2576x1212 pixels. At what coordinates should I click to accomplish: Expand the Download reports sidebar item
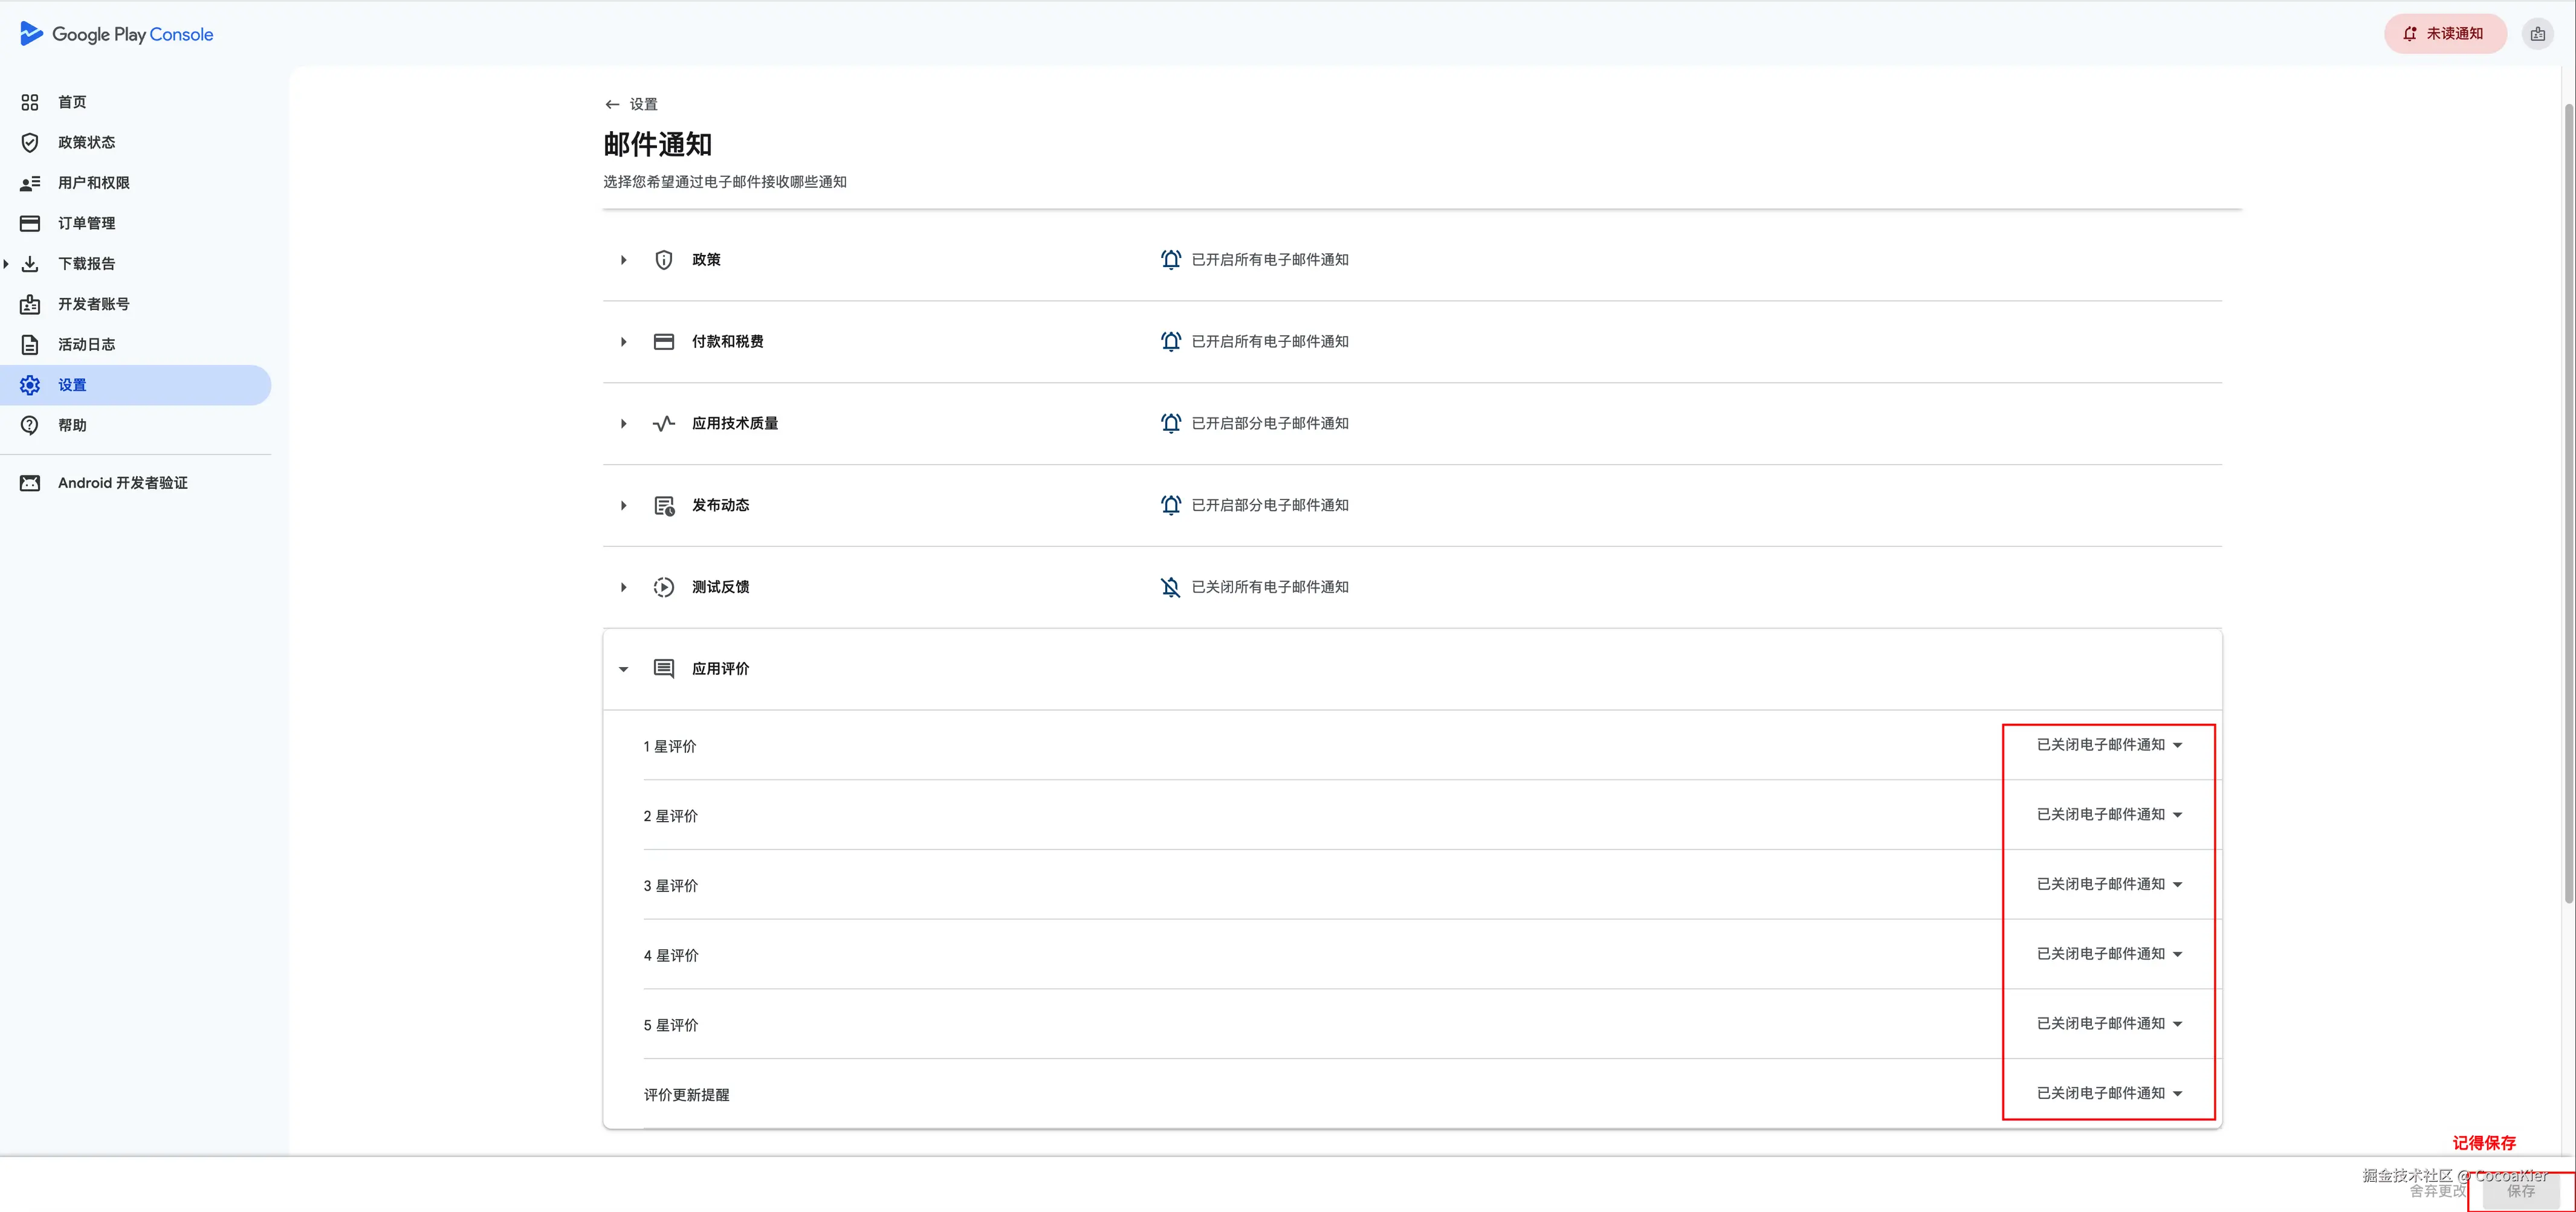(x=6, y=264)
